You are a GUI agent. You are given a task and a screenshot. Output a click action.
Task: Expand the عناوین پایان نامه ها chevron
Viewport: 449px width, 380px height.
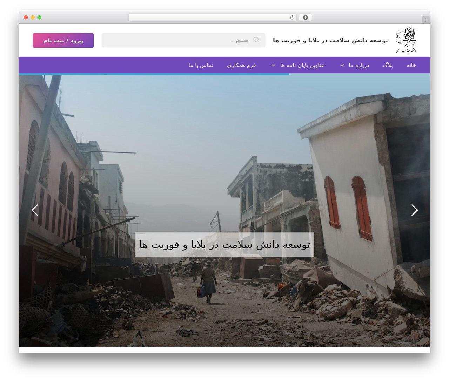point(273,65)
